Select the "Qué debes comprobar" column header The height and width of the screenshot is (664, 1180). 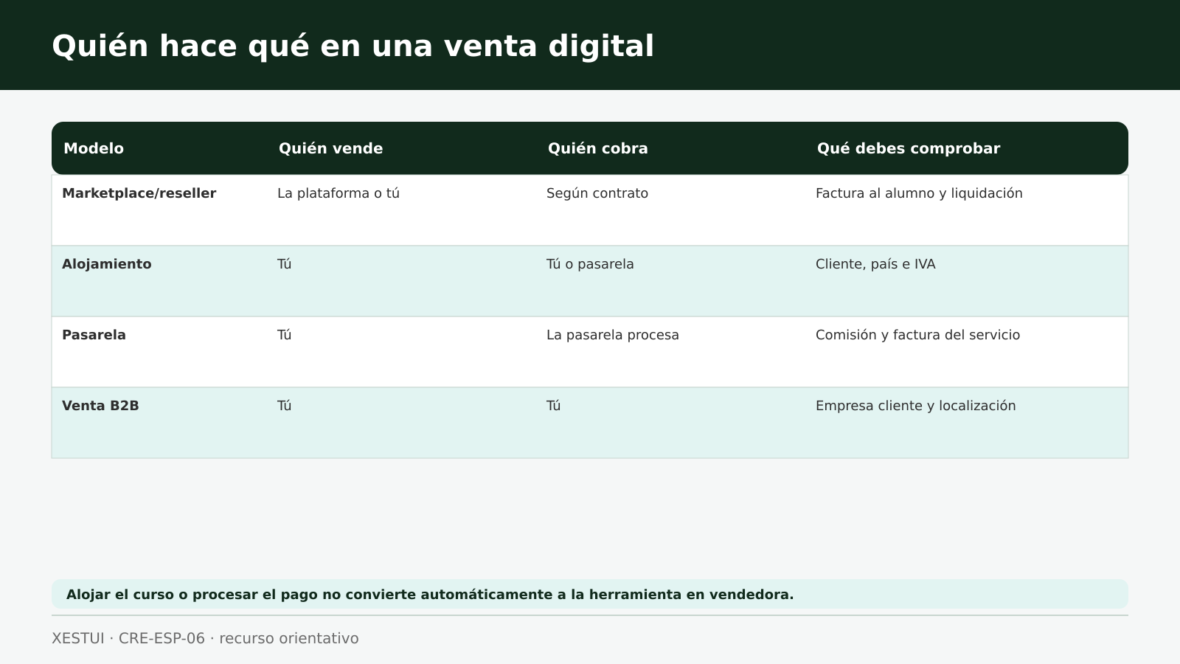pyautogui.click(x=908, y=148)
